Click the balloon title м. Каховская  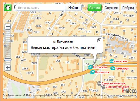(x=63, y=41)
